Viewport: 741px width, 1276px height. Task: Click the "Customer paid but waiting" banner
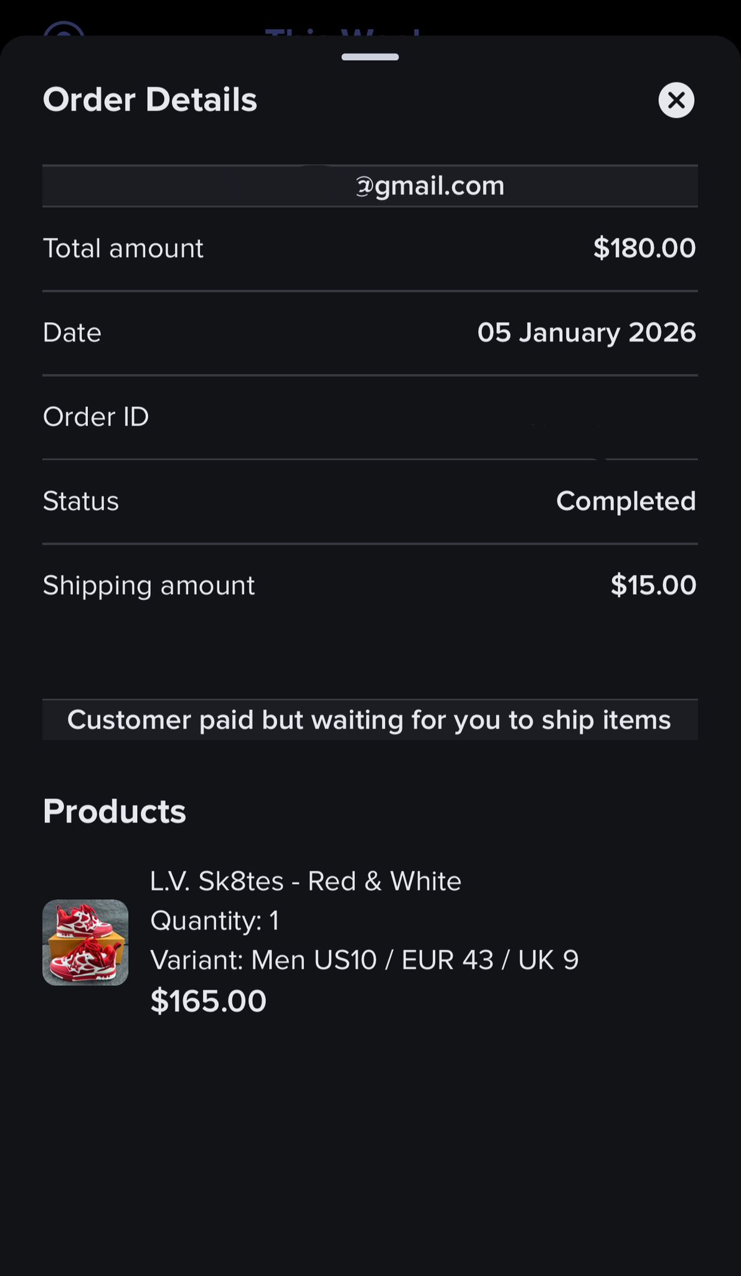point(370,720)
